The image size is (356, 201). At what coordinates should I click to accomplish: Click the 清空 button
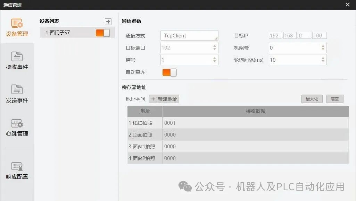(x=335, y=99)
